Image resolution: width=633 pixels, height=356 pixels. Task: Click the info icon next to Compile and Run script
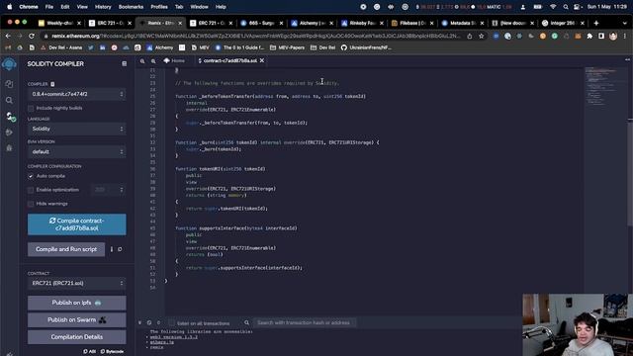[x=112, y=249]
